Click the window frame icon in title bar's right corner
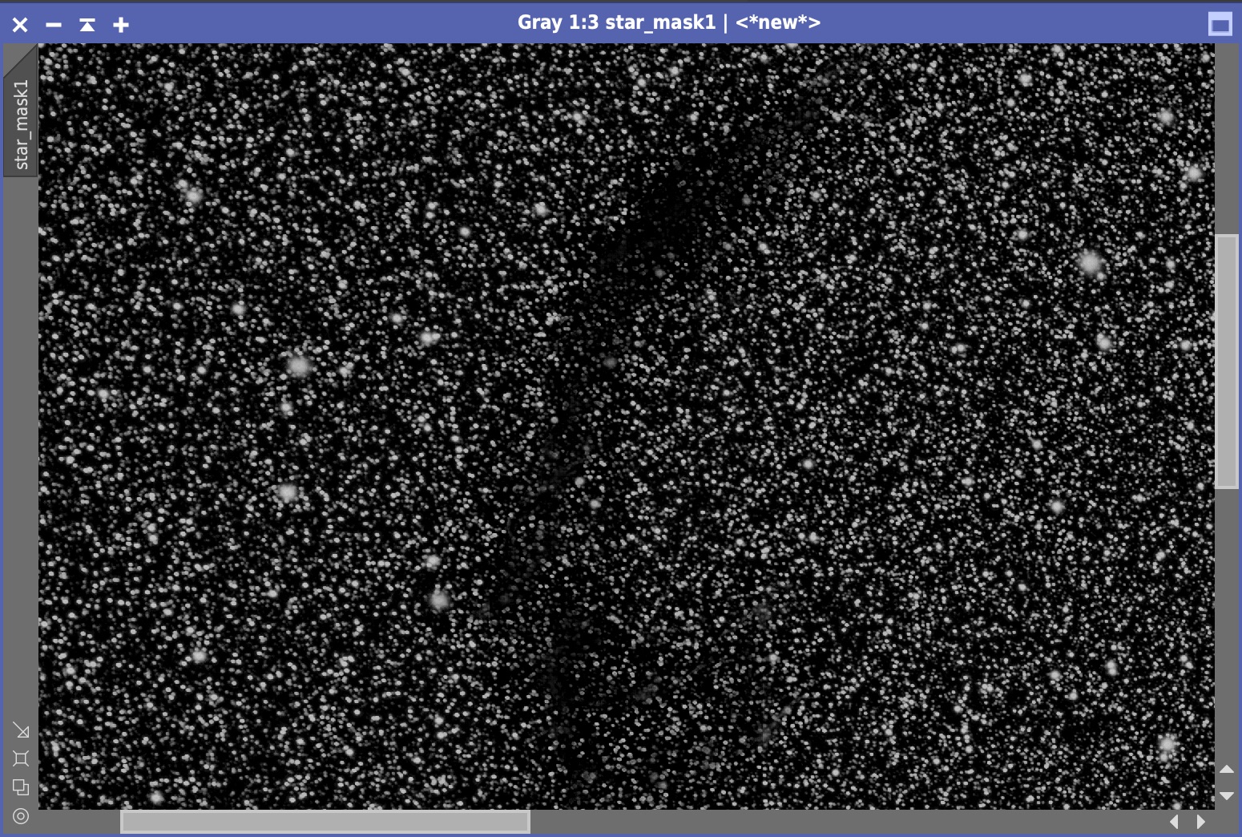 click(x=1220, y=24)
